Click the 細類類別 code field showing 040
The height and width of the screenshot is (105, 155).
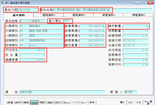(x=24, y=41)
